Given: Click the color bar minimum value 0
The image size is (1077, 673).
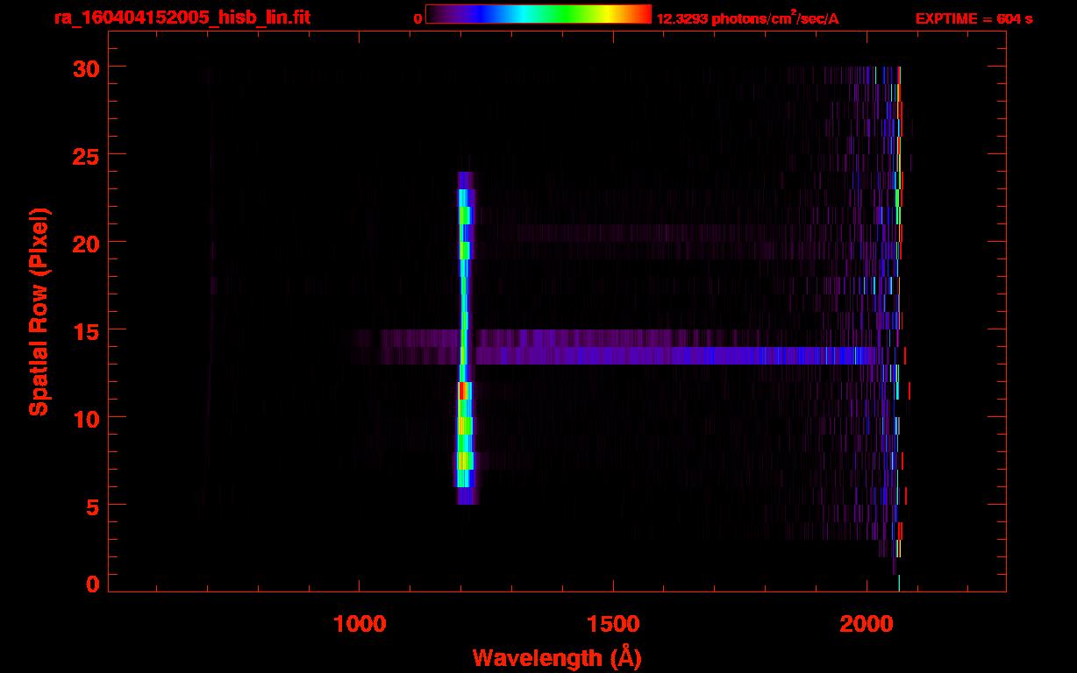Looking at the screenshot, I should pyautogui.click(x=418, y=18).
